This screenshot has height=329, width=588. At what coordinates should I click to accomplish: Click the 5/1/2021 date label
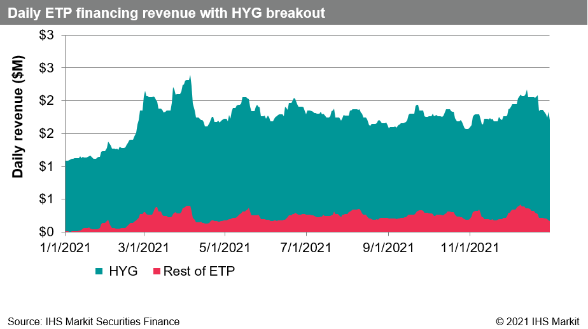pyautogui.click(x=224, y=245)
